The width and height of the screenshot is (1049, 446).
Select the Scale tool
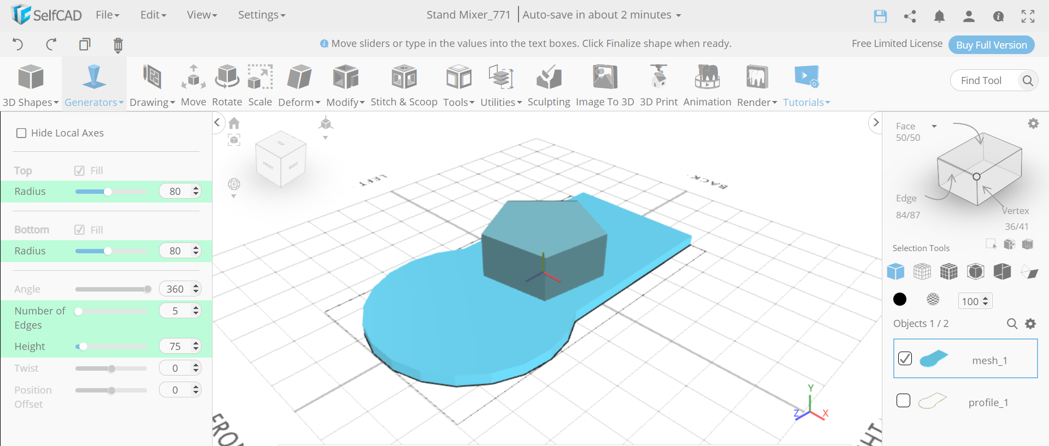260,85
